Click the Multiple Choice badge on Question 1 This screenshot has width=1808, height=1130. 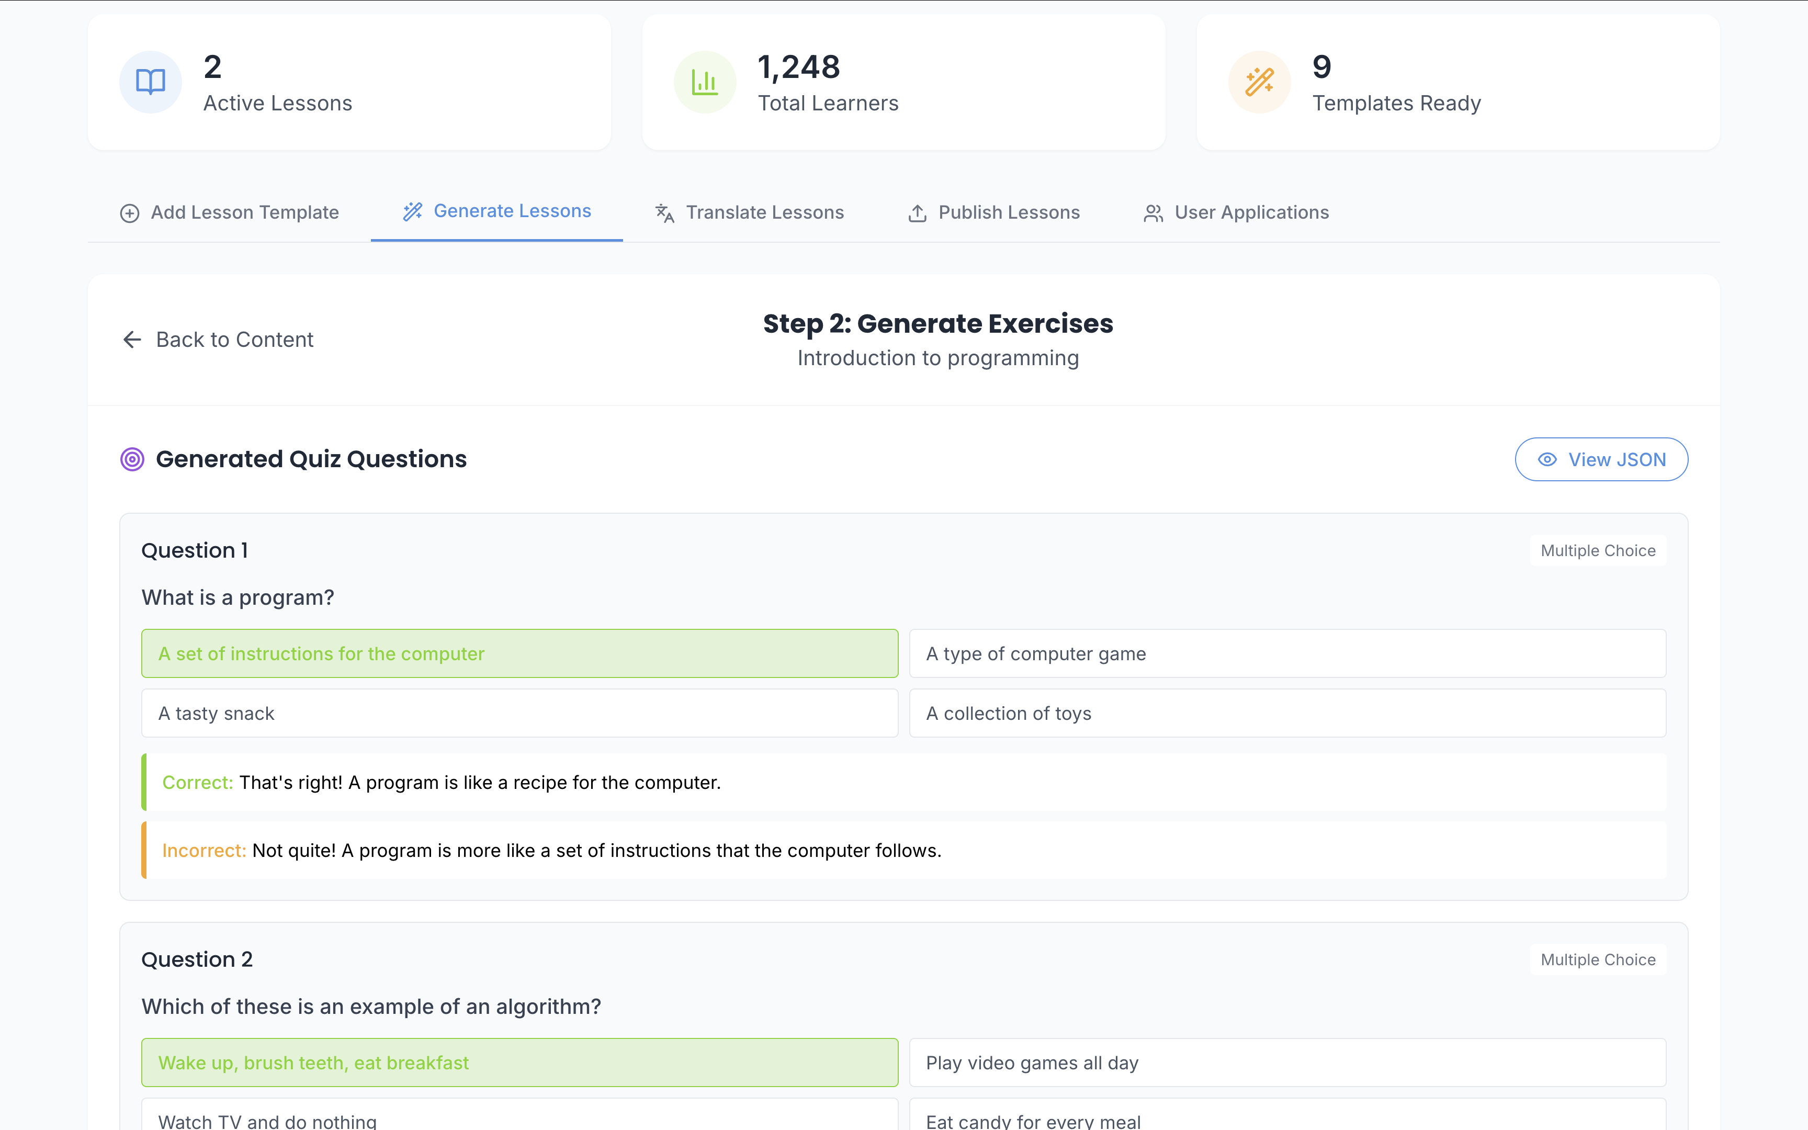pos(1597,551)
